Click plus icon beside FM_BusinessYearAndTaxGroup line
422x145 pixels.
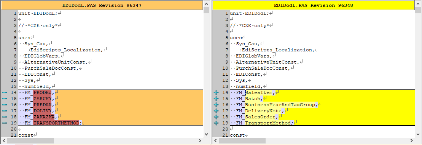point(217,105)
